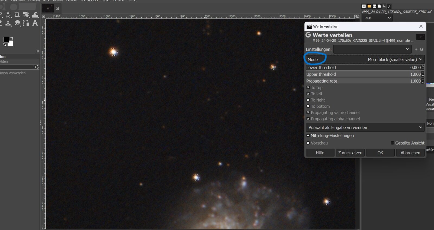Viewport: 434px width, 230px height.
Task: Toggle Propagating alpha channel checkbox
Action: coord(308,119)
